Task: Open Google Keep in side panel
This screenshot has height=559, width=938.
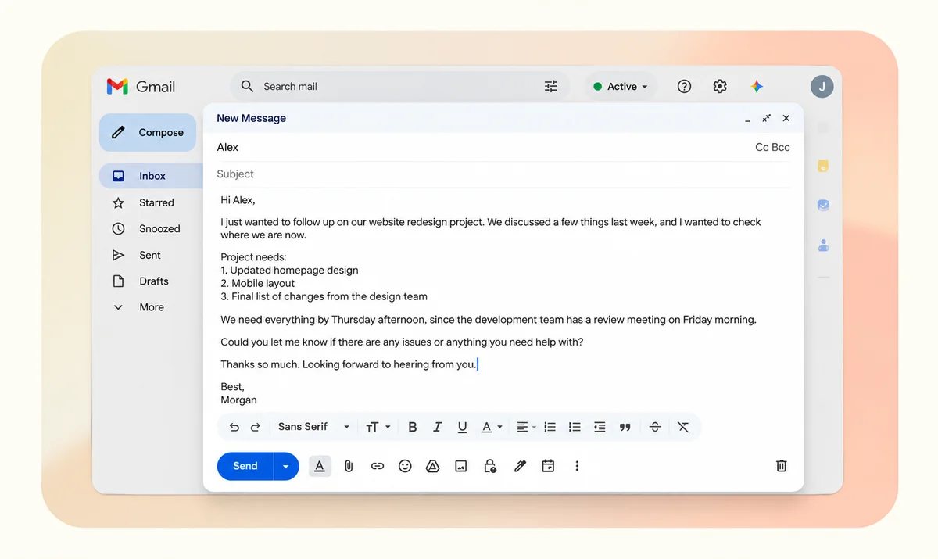Action: [x=823, y=167]
